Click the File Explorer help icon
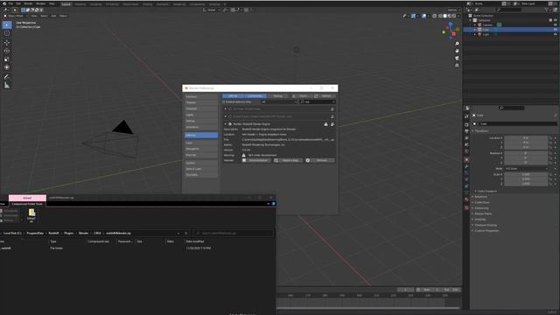 point(274,204)
